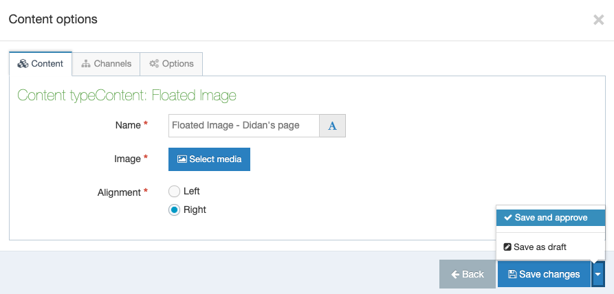
Task: Choose Save and approve from the menu
Action: [x=551, y=218]
